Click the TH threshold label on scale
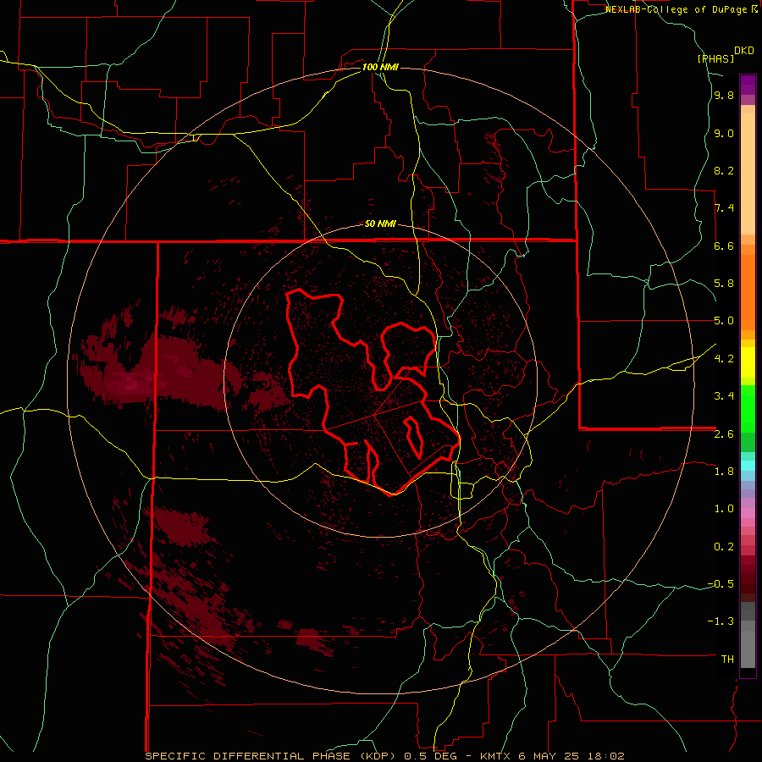Screen dimensions: 762x762 pos(727,660)
